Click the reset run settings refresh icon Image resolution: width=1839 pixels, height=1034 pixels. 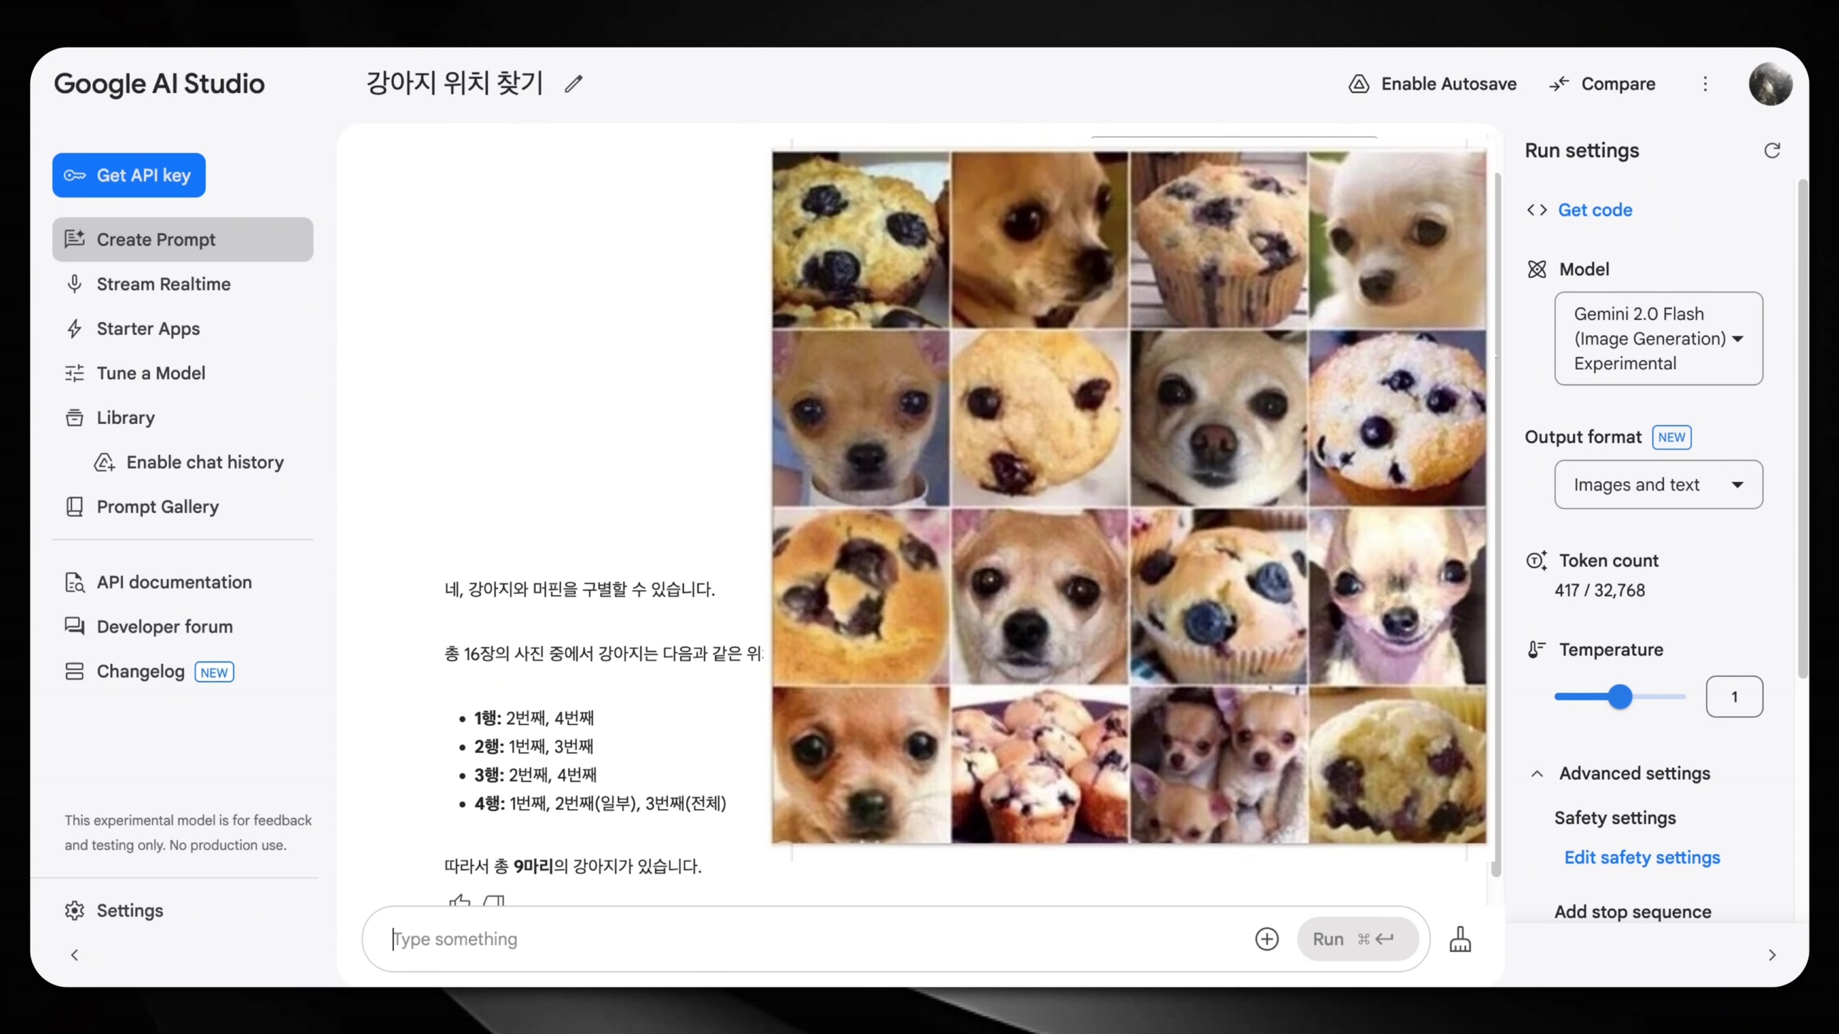point(1772,150)
